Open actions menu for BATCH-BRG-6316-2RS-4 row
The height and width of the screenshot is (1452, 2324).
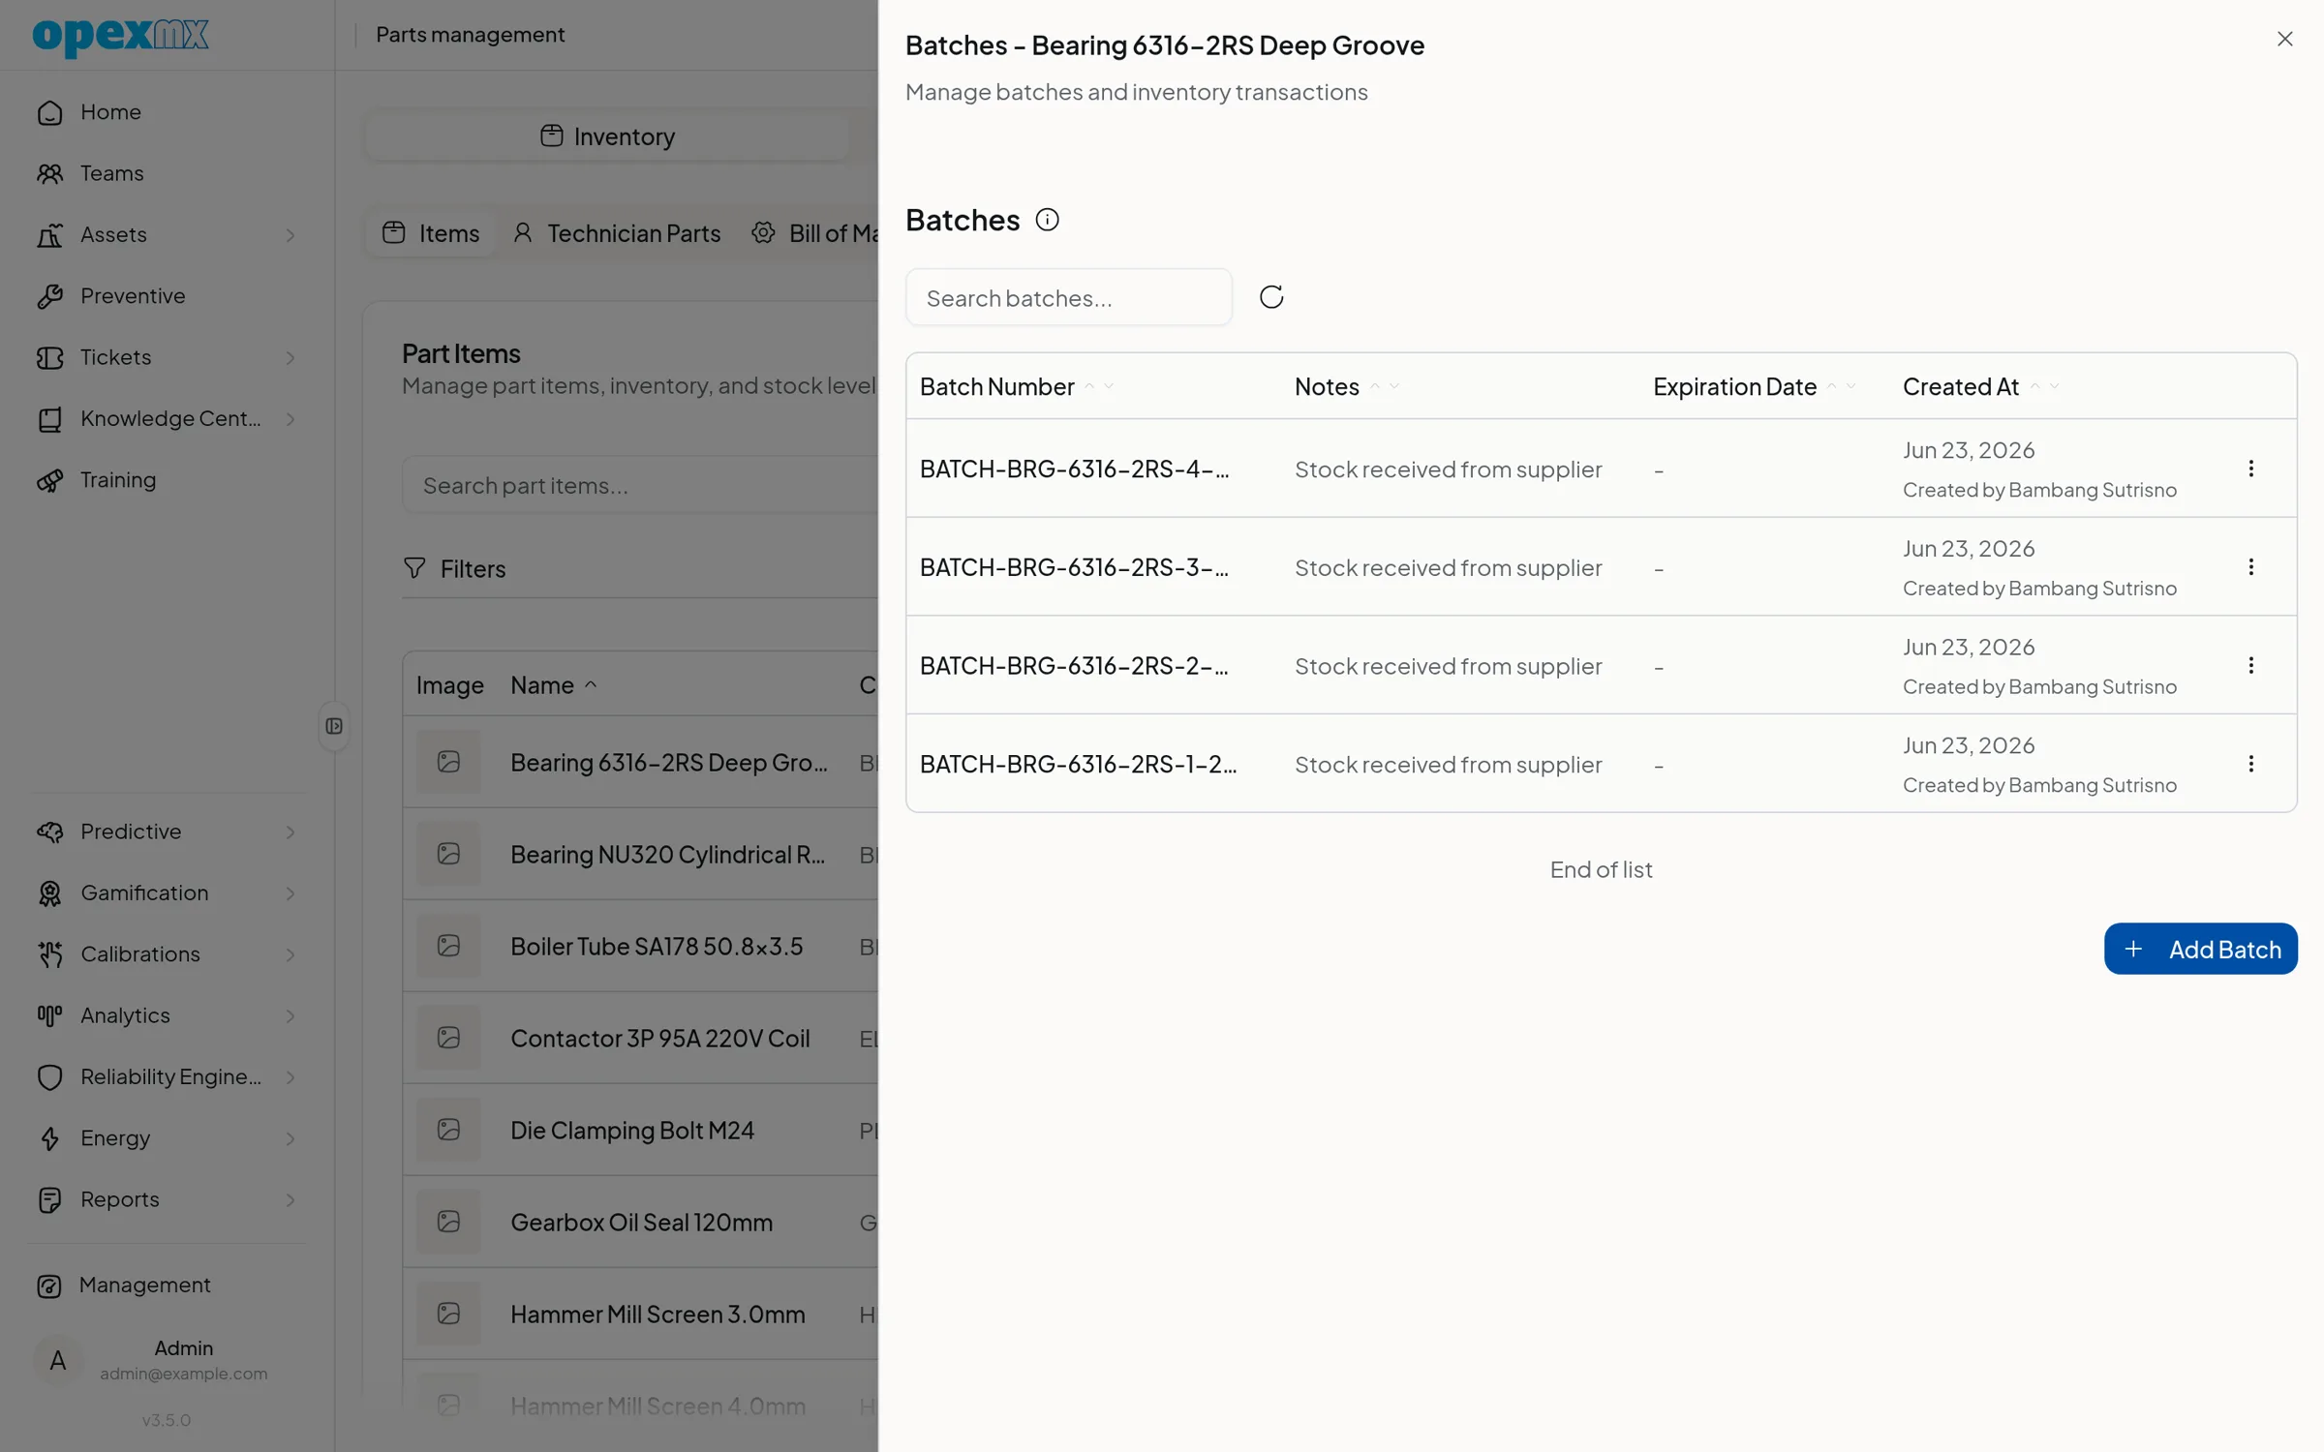coord(2250,469)
